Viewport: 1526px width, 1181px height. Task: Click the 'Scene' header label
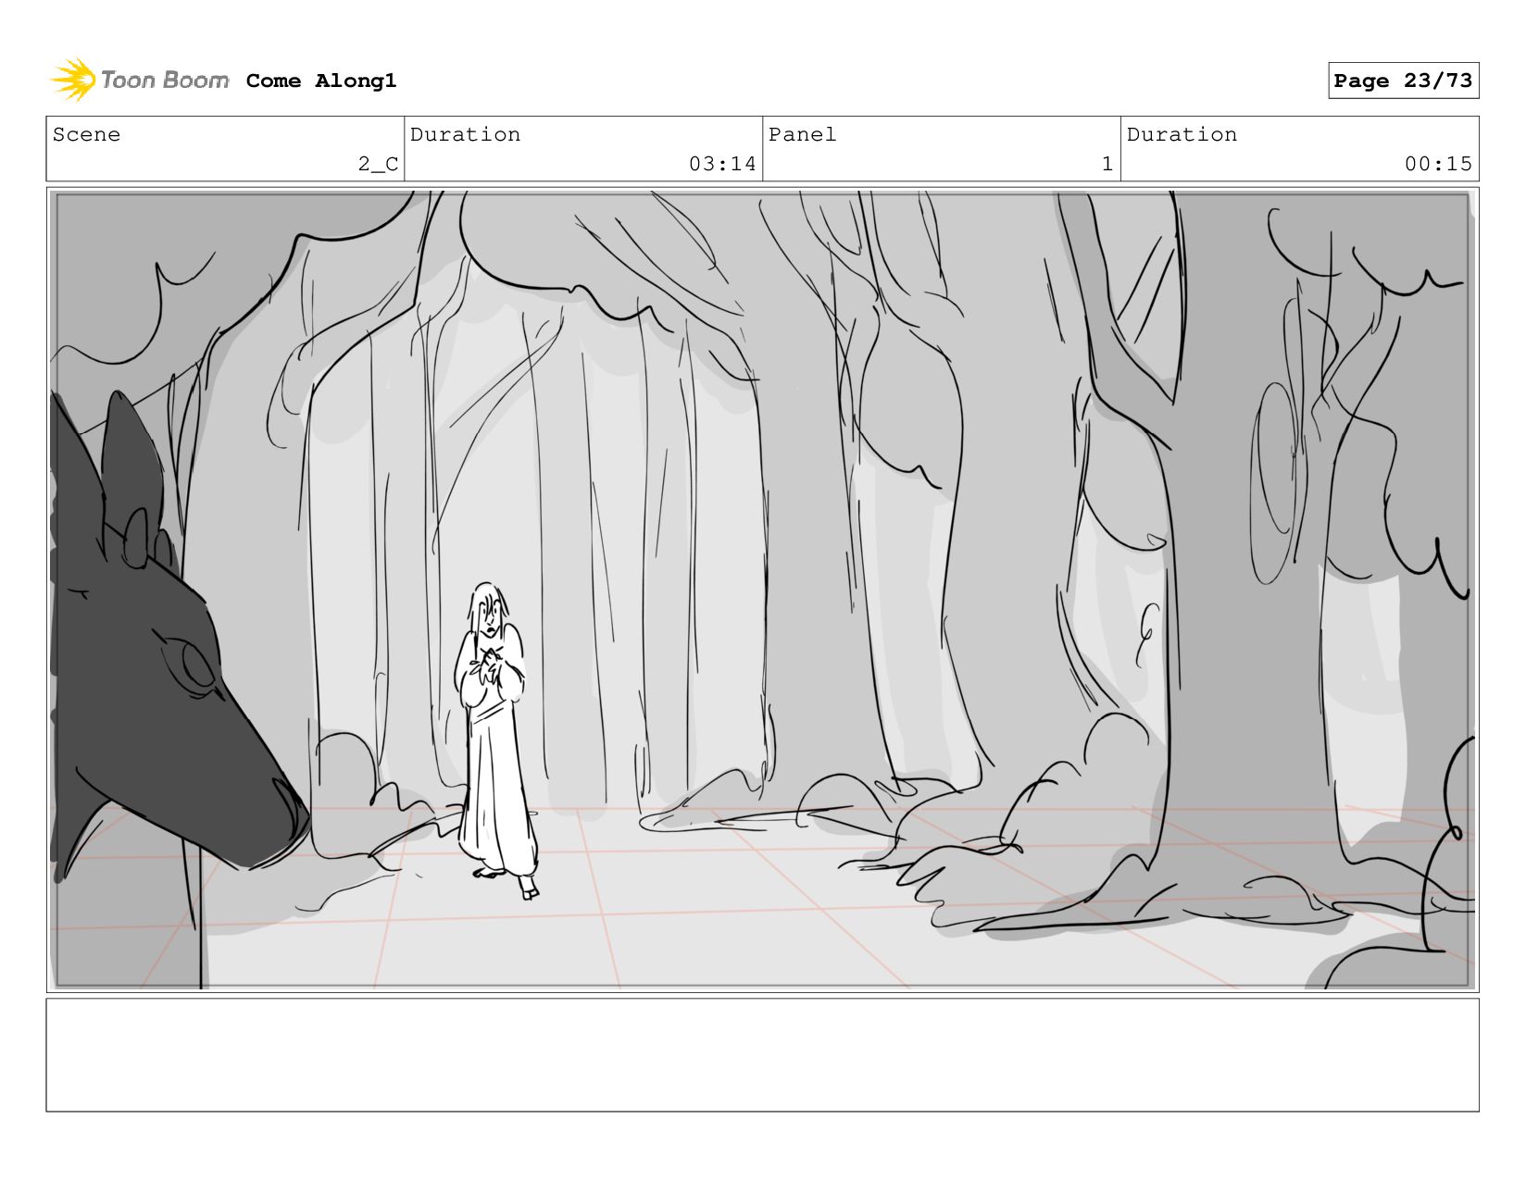coord(86,134)
